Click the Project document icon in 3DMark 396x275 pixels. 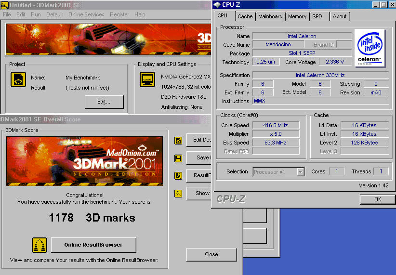18,79
